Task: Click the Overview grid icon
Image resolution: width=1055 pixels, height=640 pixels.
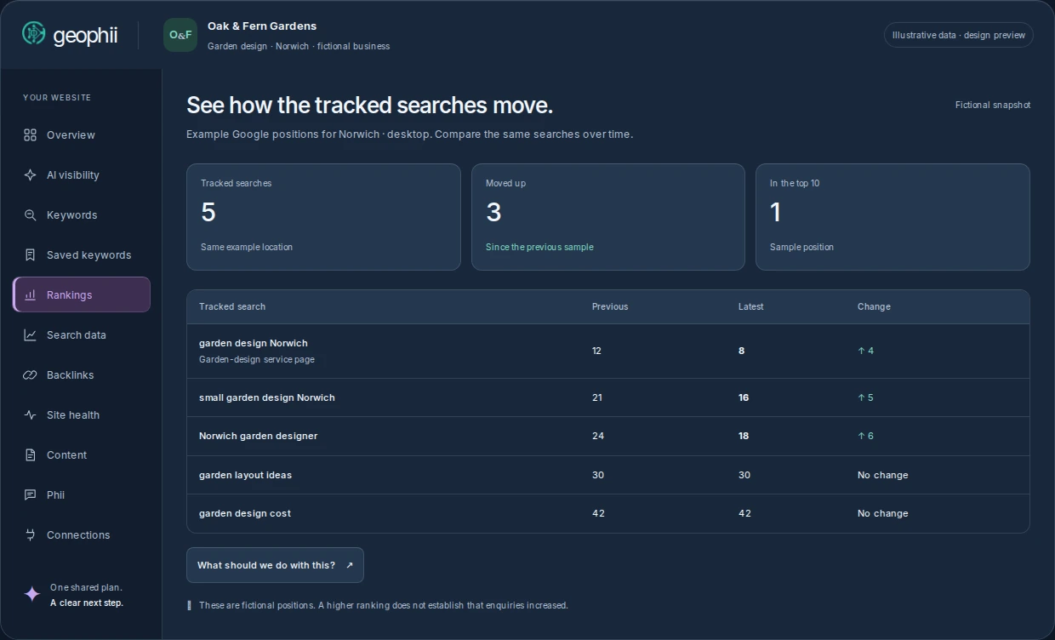Action: coord(30,135)
